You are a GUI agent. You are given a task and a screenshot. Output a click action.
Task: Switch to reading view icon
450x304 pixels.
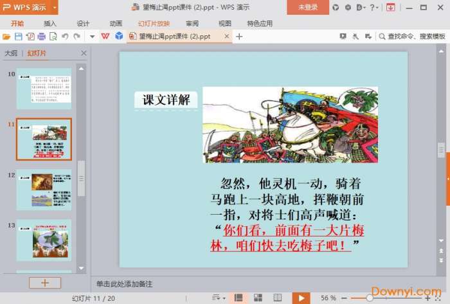point(277,298)
